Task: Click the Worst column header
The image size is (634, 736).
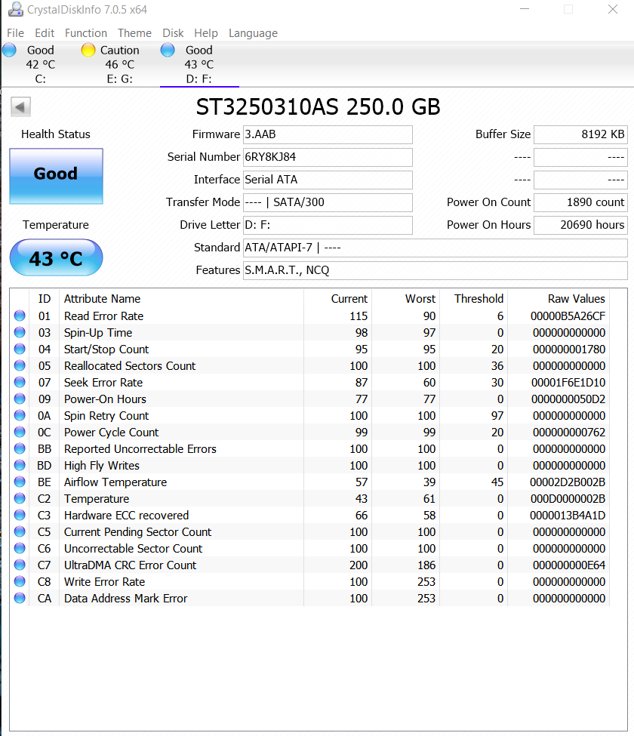Action: point(406,299)
